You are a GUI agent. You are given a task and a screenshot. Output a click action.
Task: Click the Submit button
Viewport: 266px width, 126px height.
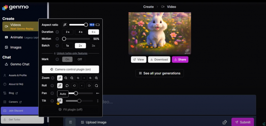pos(243,122)
